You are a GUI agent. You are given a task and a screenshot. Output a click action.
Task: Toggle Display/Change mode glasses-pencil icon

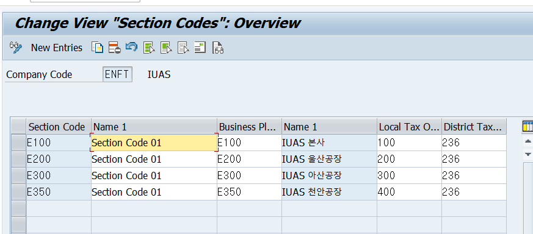(x=16, y=48)
